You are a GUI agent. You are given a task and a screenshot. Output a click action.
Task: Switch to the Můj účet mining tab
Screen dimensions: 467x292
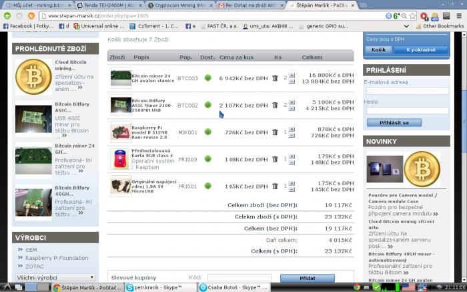tap(38, 5)
